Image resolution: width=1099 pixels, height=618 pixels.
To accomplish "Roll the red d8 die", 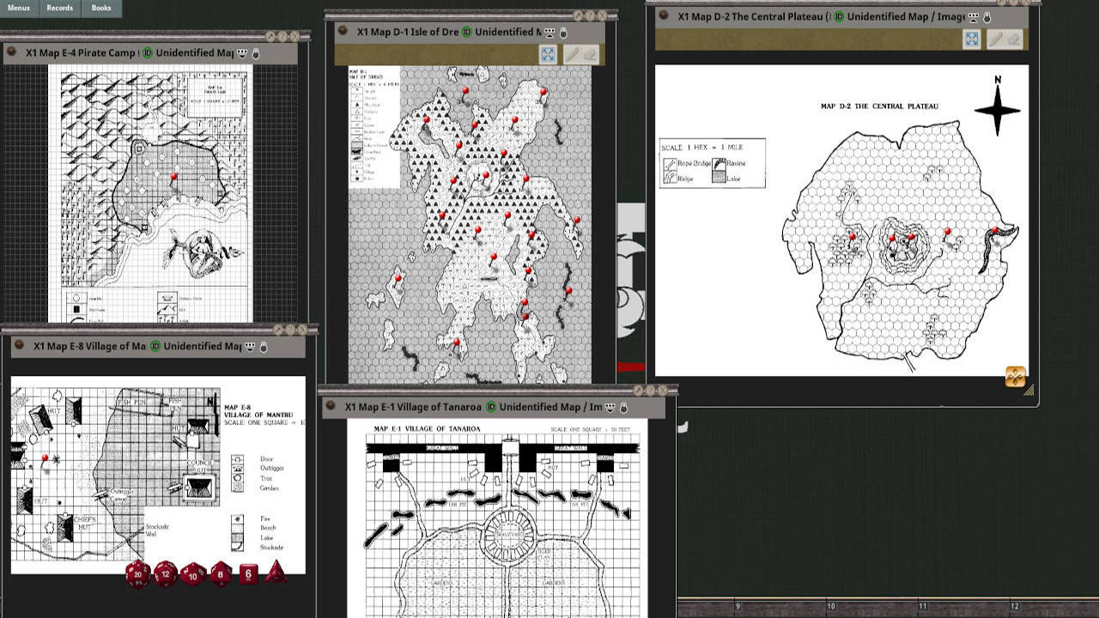I will tap(222, 574).
